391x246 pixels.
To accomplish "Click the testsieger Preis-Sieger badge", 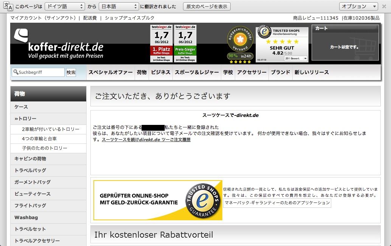I will 185,44.
